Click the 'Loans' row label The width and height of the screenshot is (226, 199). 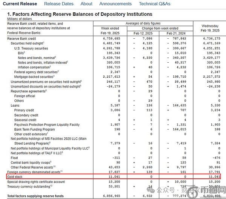coord(15,106)
